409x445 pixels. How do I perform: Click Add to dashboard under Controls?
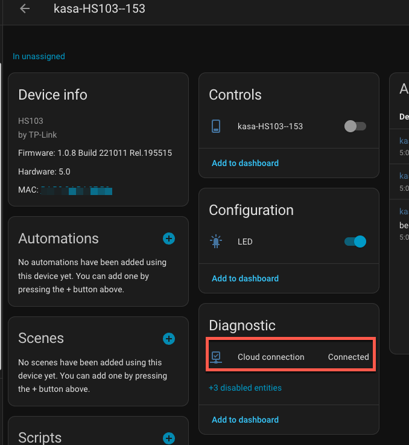245,163
